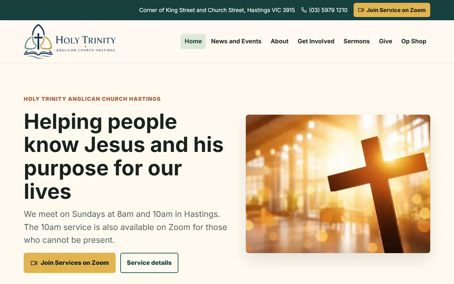Open the Op Shop page
This screenshot has height=284, width=454.
[414, 41]
